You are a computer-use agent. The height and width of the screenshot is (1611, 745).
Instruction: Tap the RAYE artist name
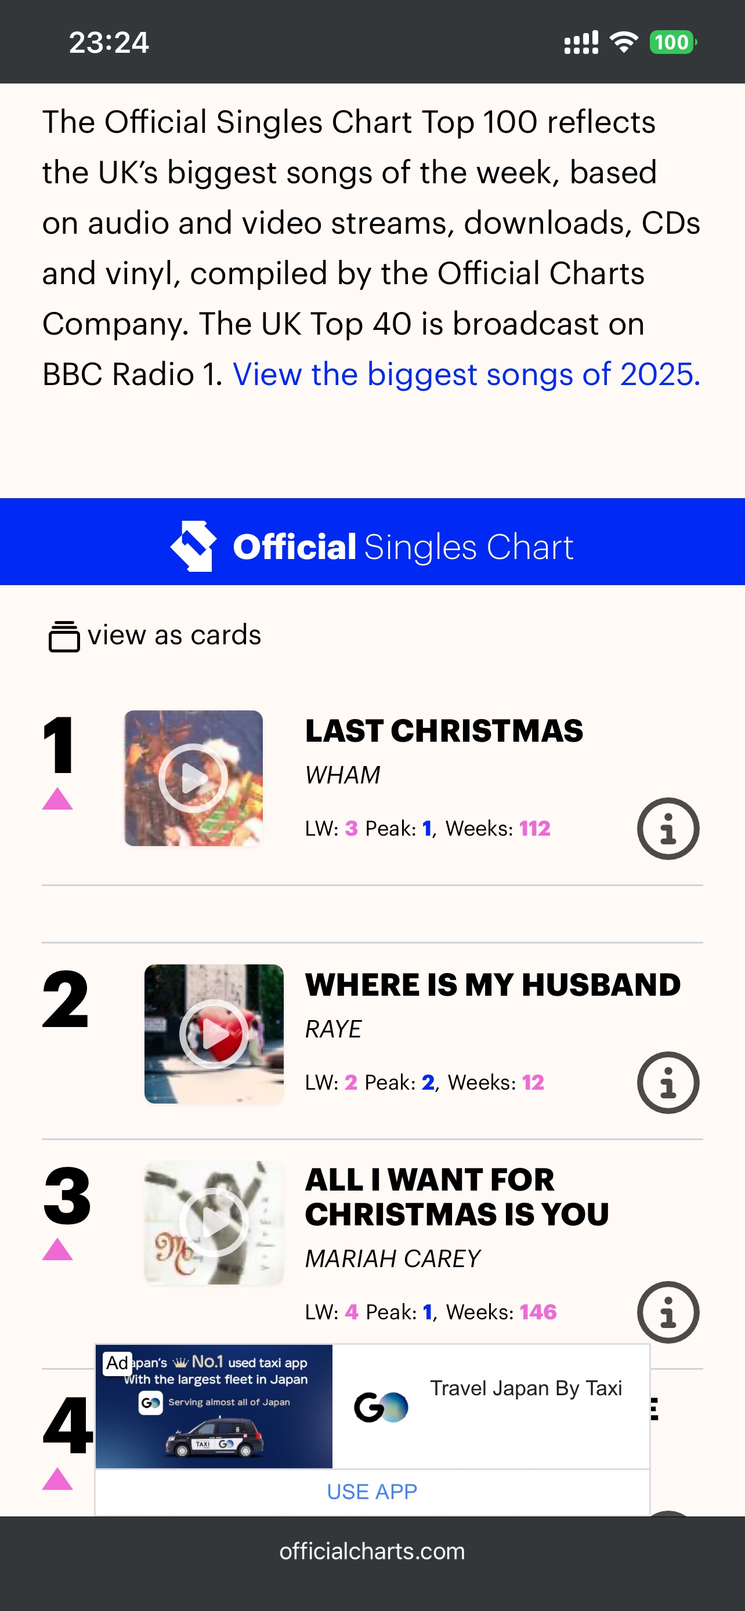click(x=333, y=1029)
